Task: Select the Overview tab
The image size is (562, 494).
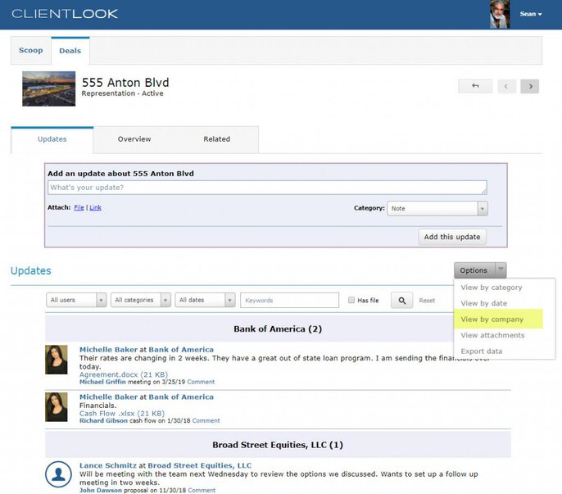Action: [x=134, y=139]
